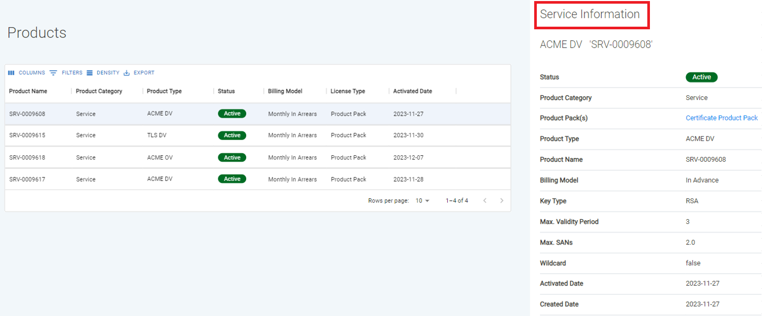Go to previous page arrow

pos(485,200)
